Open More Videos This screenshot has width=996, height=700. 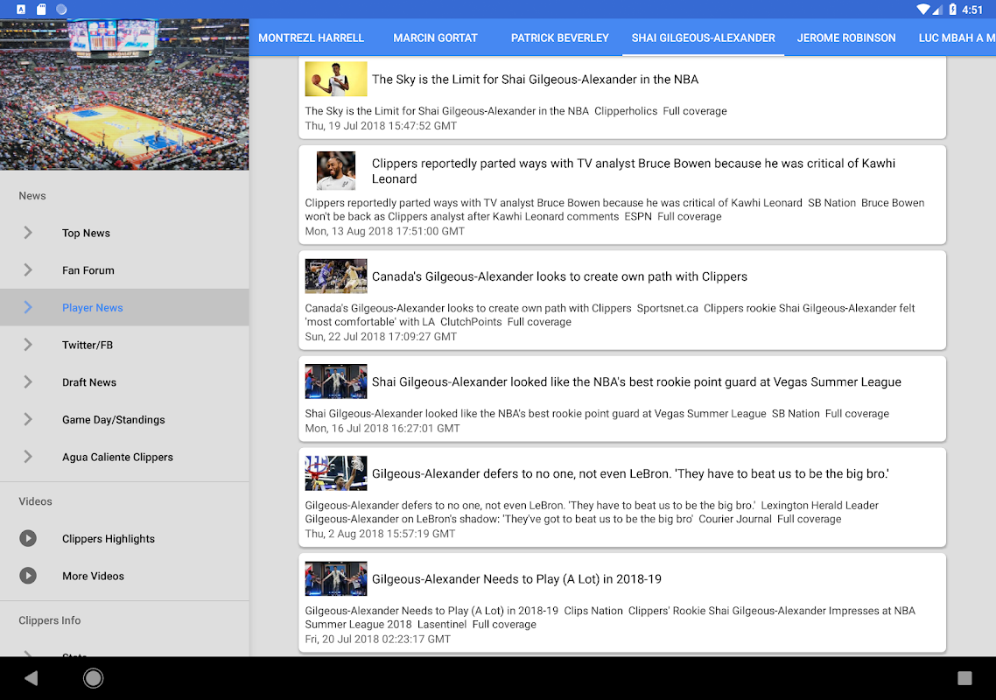pos(124,576)
